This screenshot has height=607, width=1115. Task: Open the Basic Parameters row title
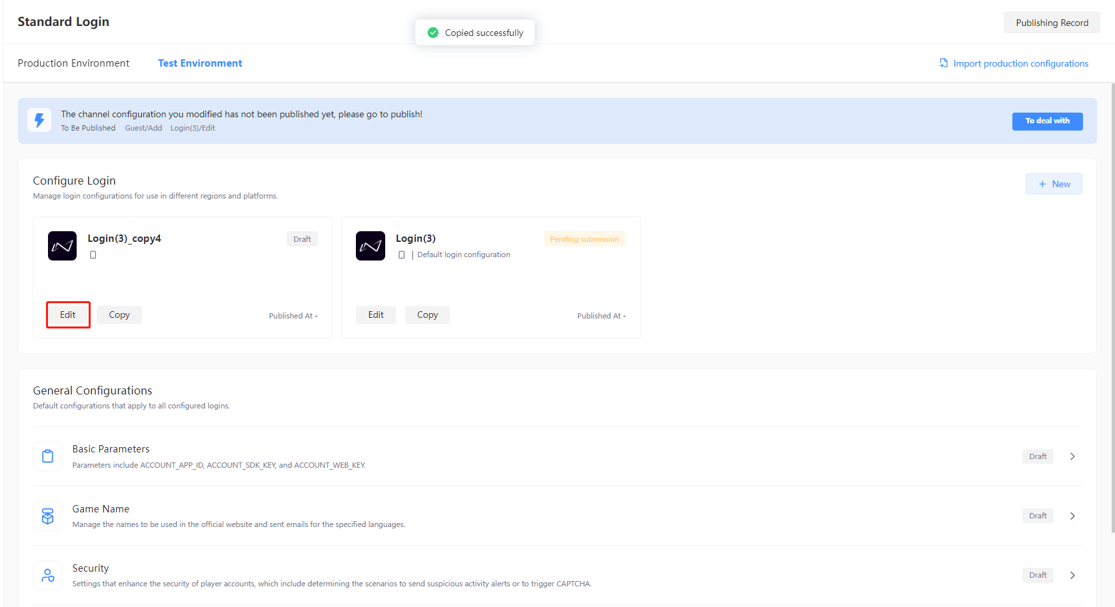click(x=111, y=449)
